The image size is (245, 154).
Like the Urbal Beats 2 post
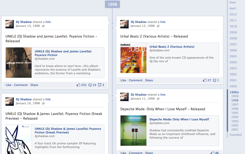coord(123,80)
